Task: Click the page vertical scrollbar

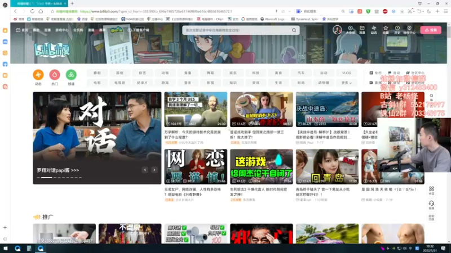Action: pos(449,132)
